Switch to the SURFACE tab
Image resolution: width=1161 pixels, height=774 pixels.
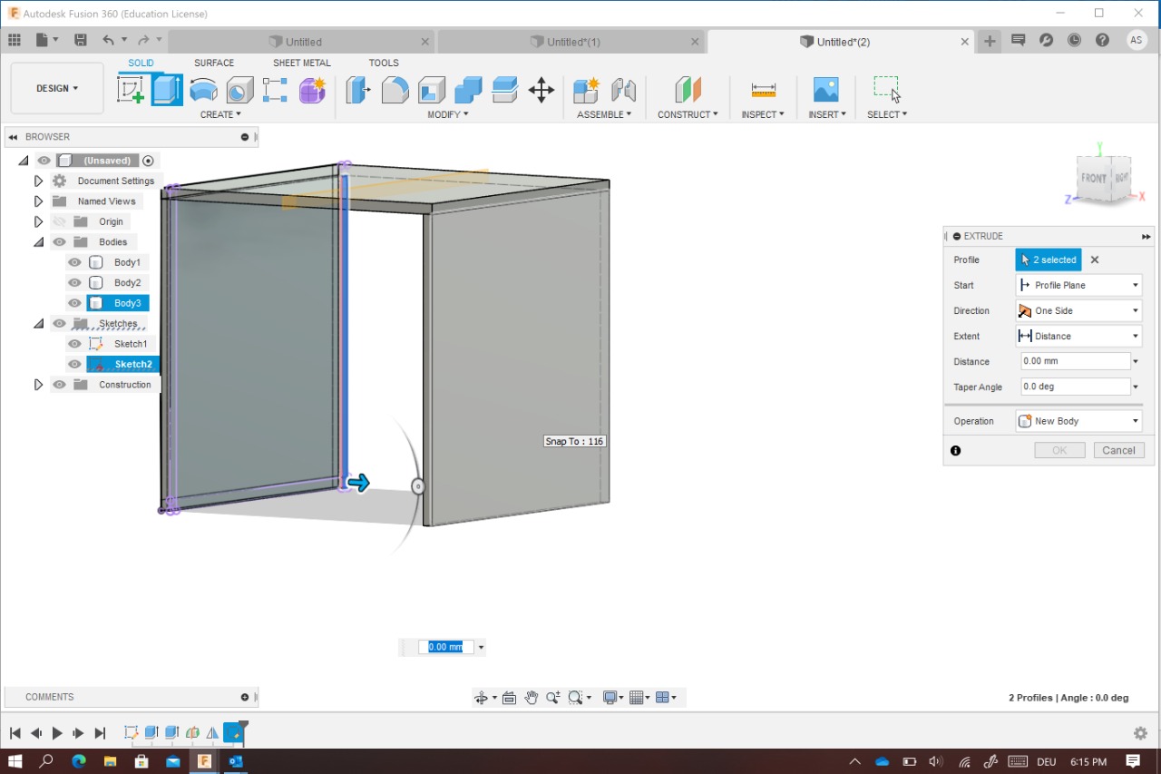(x=214, y=63)
